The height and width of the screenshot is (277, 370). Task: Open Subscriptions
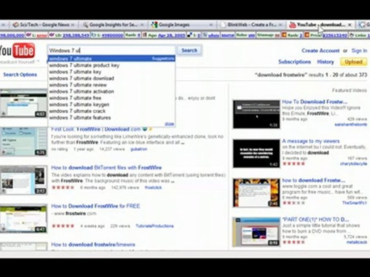pos(294,62)
